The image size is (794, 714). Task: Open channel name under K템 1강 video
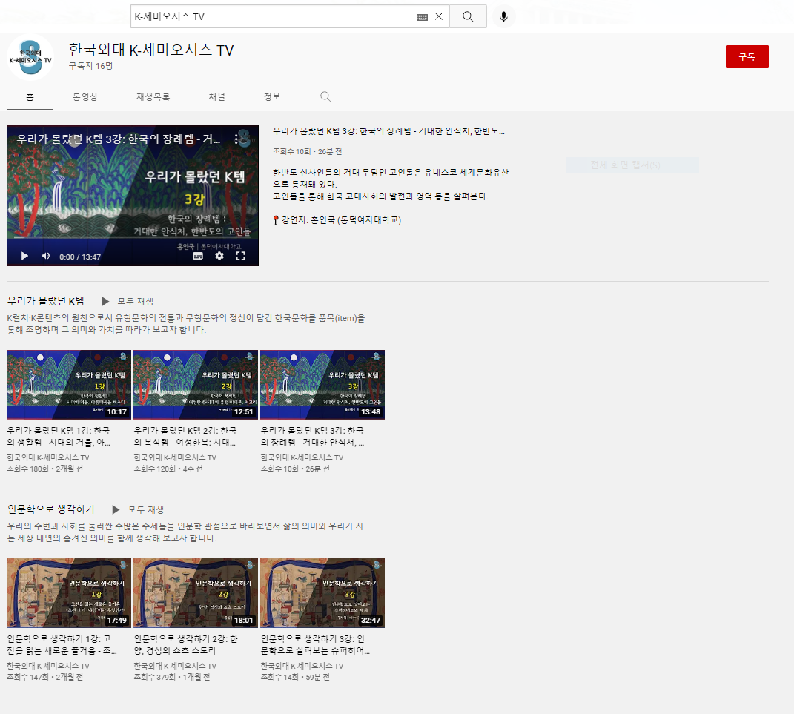tap(48, 457)
